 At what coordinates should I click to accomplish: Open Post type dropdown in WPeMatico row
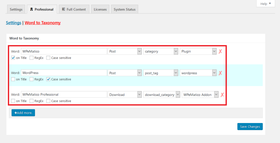[125, 52]
